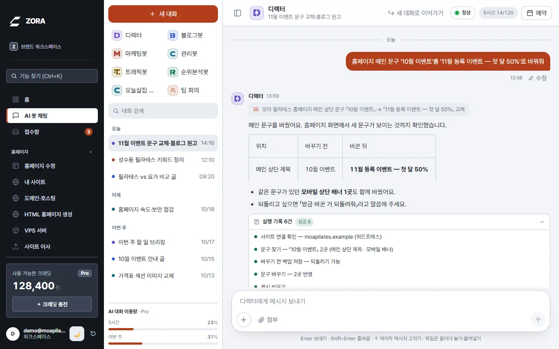
Task: Open VPS 서버 in sidebar
Action: point(52,230)
